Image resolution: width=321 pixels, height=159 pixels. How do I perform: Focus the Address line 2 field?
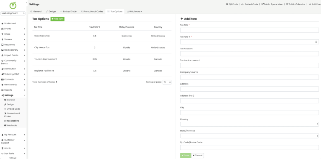[x=249, y=101]
